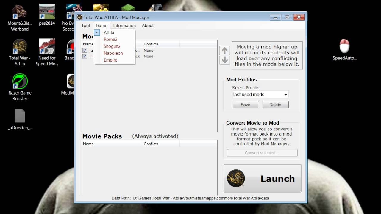Click the 'Mod Profiles' heading

[x=241, y=79]
